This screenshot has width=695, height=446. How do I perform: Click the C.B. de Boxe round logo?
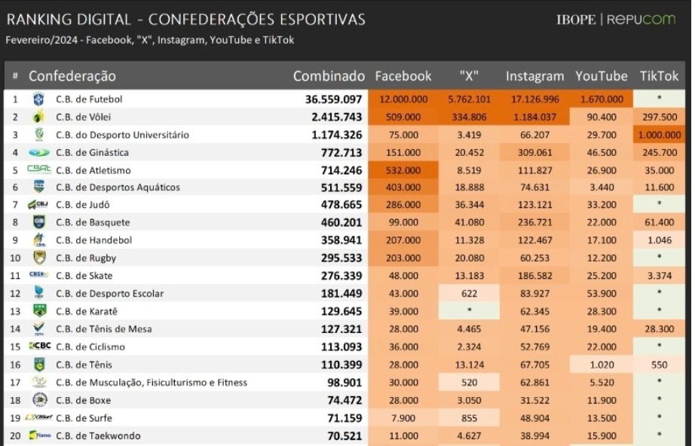point(38,399)
